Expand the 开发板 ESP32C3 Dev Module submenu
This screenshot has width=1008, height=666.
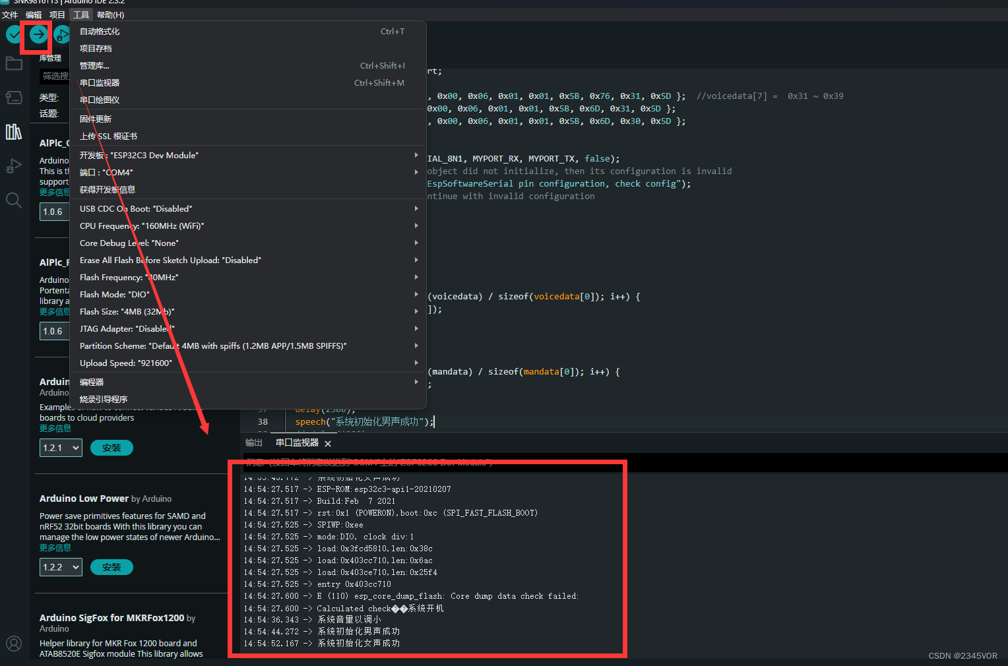coord(248,156)
